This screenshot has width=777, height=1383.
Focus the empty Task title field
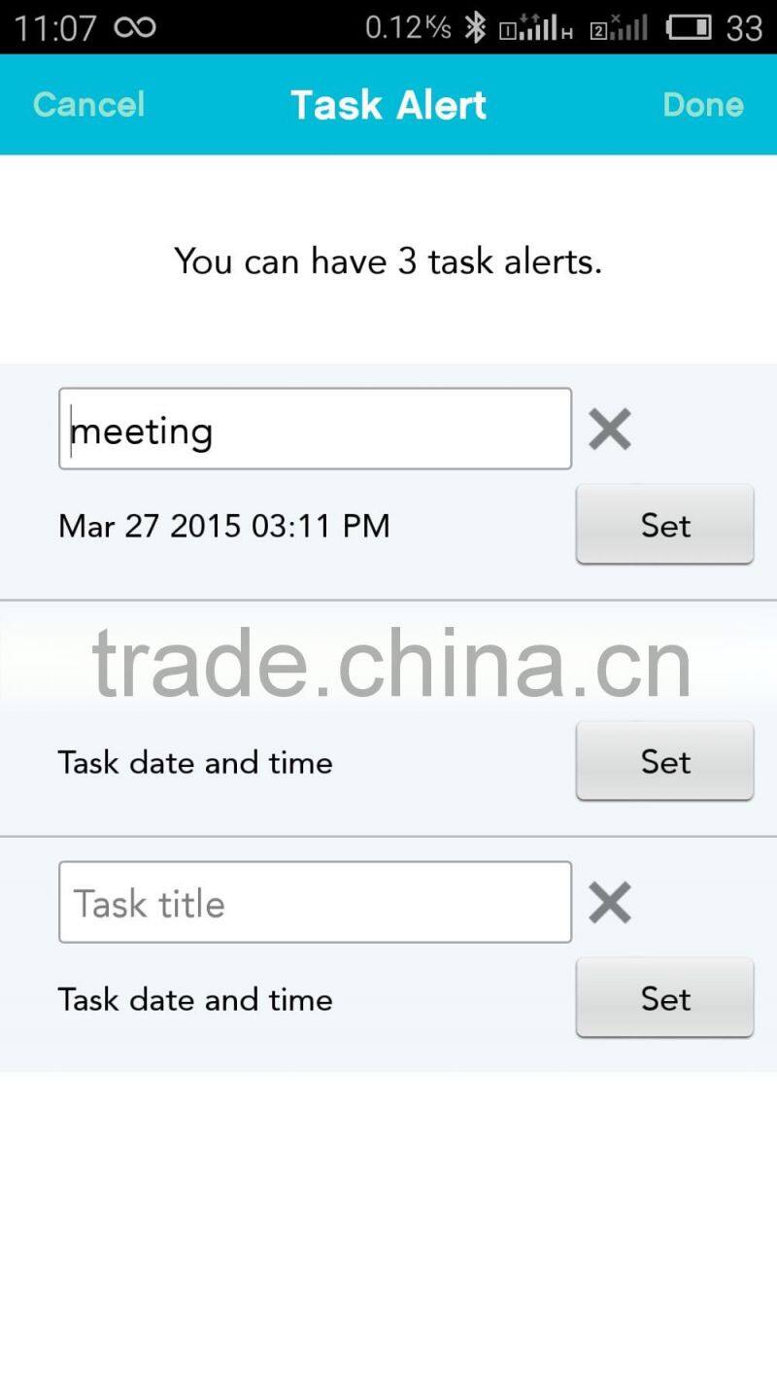(315, 902)
